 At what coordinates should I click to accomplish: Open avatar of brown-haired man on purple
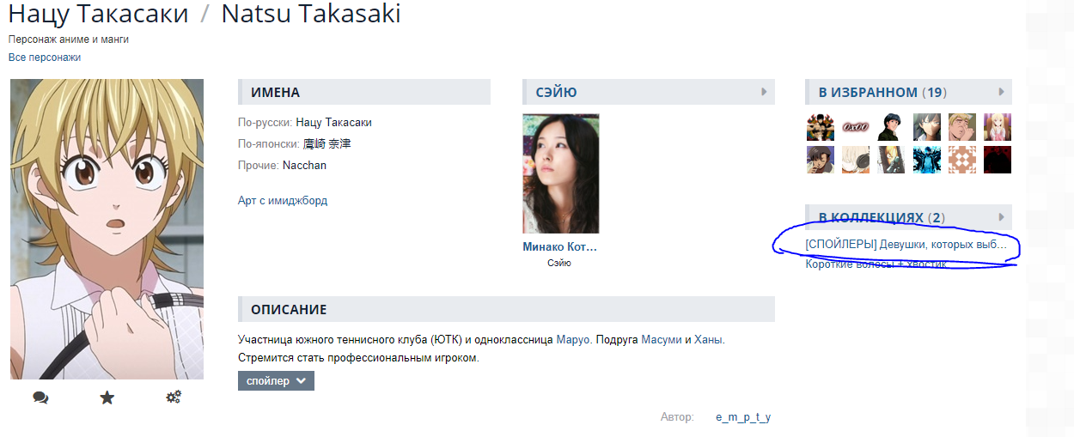(821, 160)
